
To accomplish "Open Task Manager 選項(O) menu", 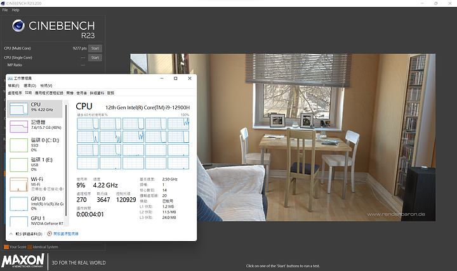I will [x=30, y=86].
